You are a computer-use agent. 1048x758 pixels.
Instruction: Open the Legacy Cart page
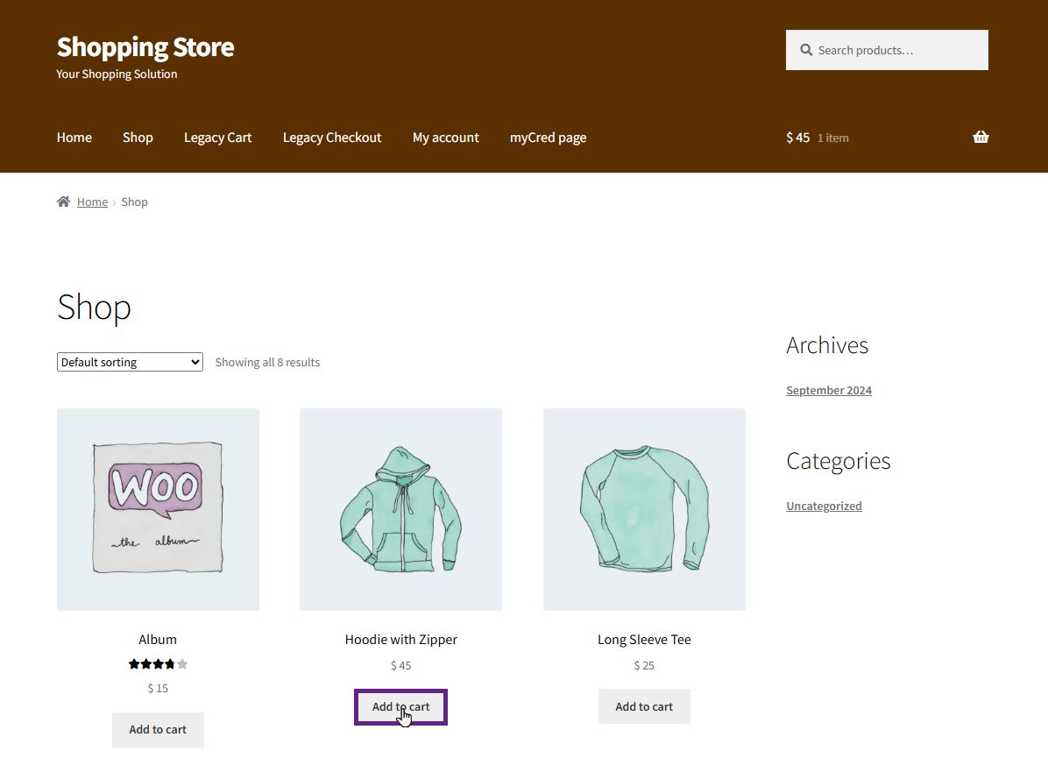[x=217, y=138]
